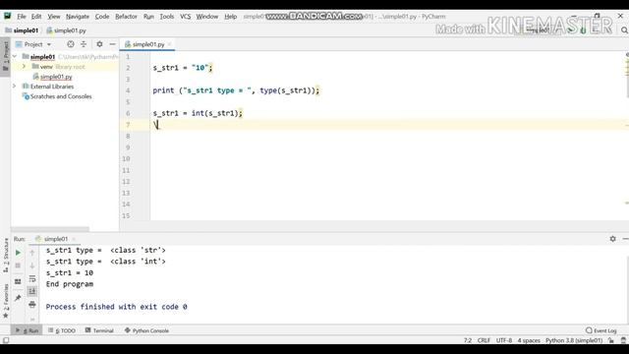This screenshot has height=354, width=629.
Task: Toggle scroll to end in Run console
Action: (x=32, y=291)
